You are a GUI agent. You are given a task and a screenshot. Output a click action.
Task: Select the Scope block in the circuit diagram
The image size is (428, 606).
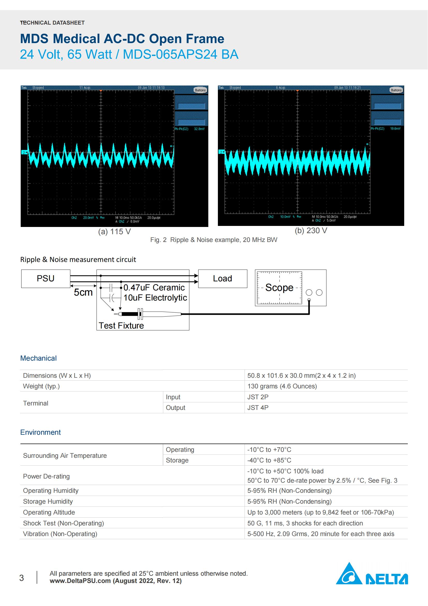(279, 288)
